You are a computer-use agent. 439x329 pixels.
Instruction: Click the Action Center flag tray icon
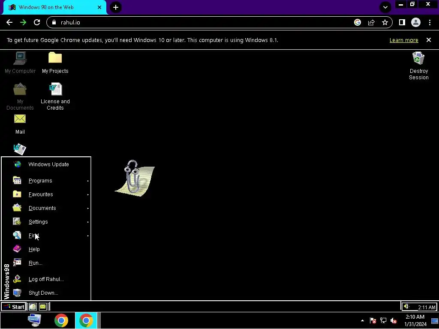tap(373, 320)
